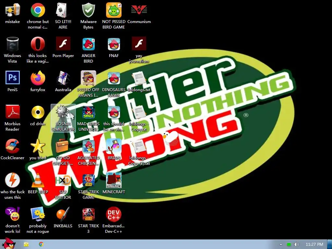Select 'DINOSAURS RAWR' bird icon
The image size is (332, 249).
114,78
